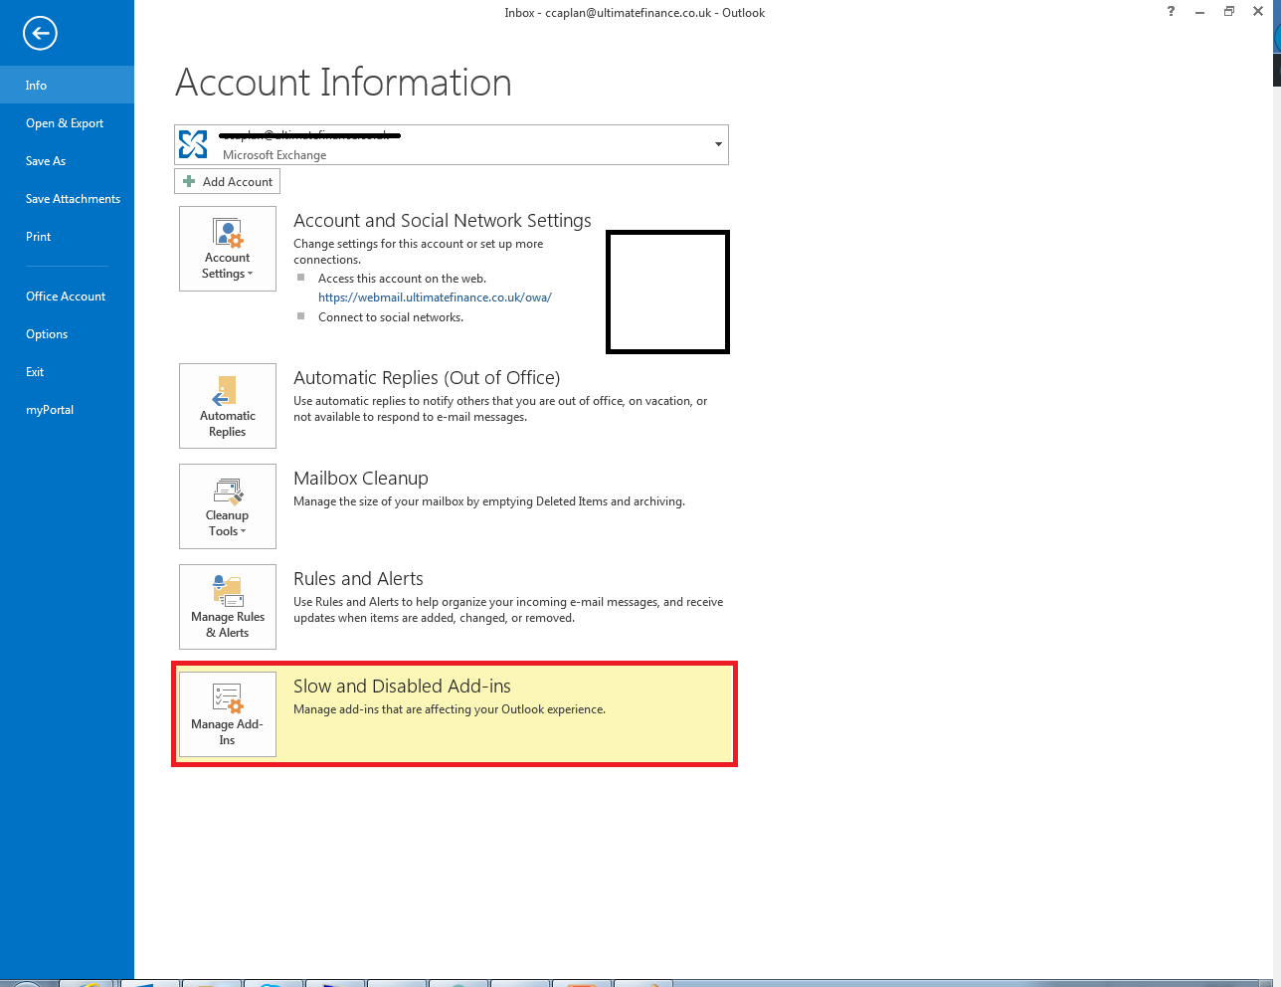Image resolution: width=1281 pixels, height=987 pixels.
Task: Open the Office Account page
Action: pyautogui.click(x=65, y=296)
